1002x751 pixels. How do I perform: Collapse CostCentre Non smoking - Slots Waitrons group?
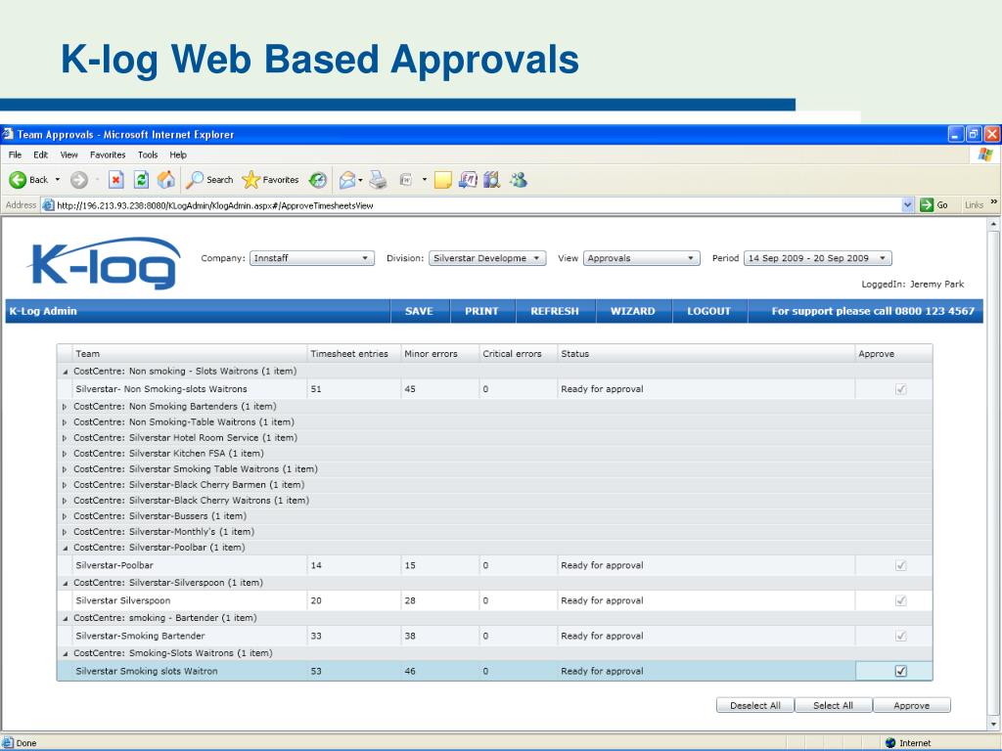(x=65, y=372)
